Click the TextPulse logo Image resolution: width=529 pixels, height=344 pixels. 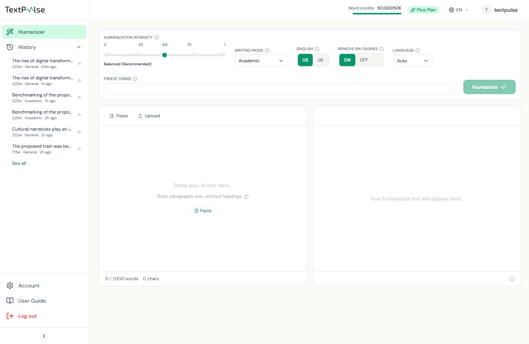click(25, 10)
